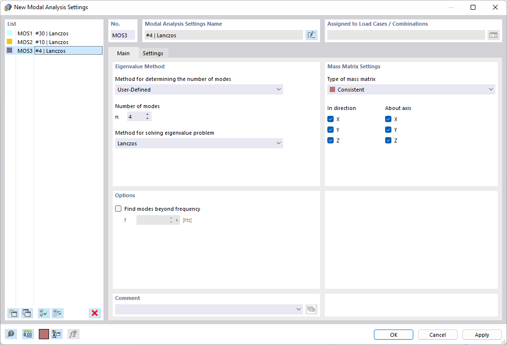507x345 pixels.
Task: Select MOS1 #30 Lanczos in the list
Action: click(51, 34)
